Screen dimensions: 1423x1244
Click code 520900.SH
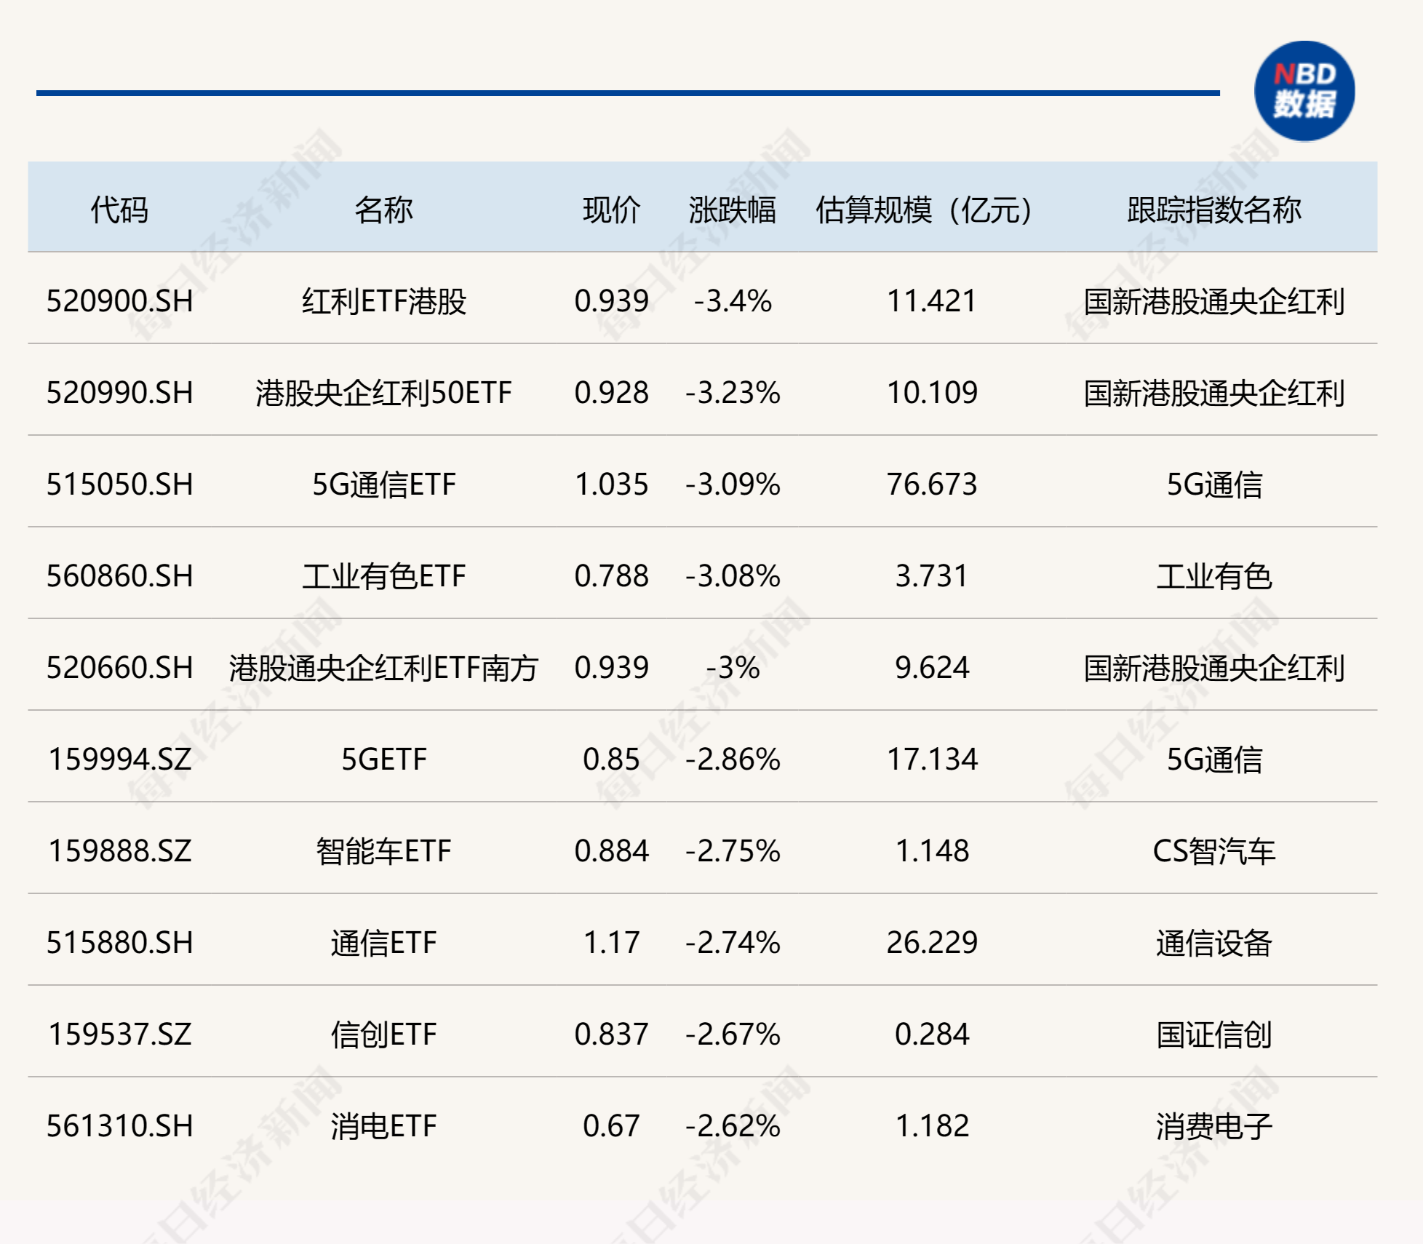tap(120, 301)
